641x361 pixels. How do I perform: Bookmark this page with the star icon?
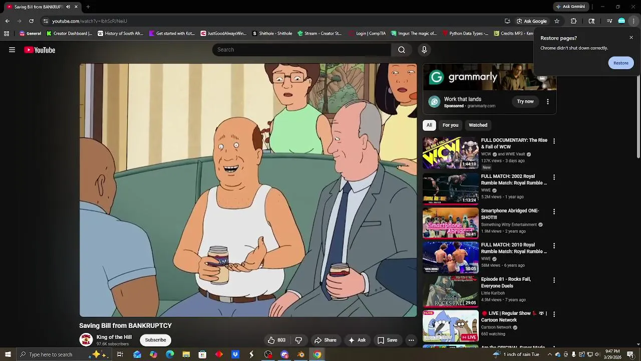pyautogui.click(x=556, y=21)
